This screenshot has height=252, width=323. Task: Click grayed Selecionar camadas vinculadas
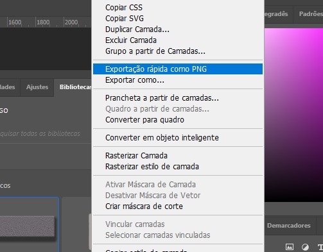[178, 235]
